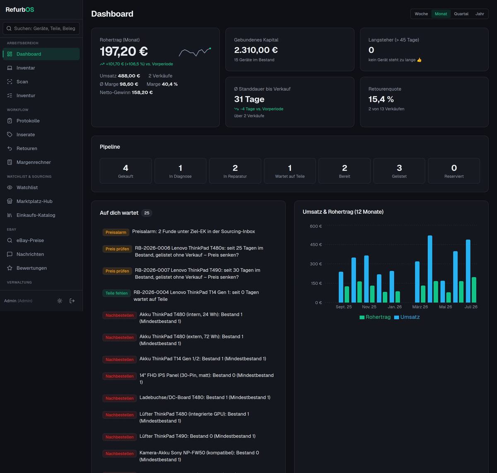Open reorder task for Akku T480 intern
497x473 pixels.
click(x=188, y=318)
